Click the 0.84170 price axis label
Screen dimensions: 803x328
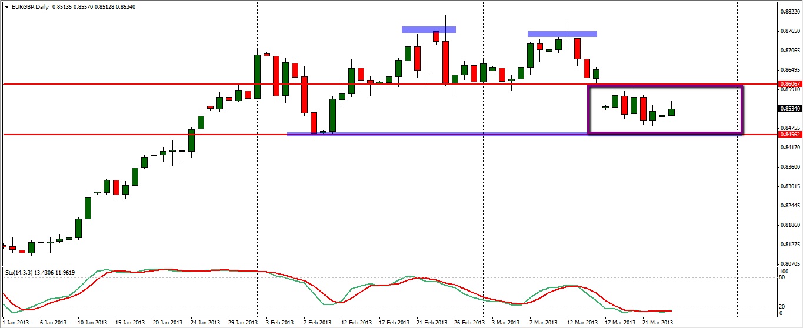tap(789, 148)
